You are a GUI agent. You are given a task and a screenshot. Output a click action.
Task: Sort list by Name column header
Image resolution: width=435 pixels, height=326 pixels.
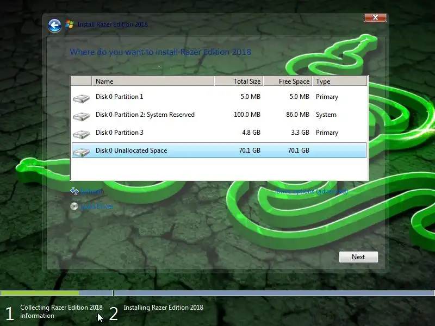[x=153, y=81]
